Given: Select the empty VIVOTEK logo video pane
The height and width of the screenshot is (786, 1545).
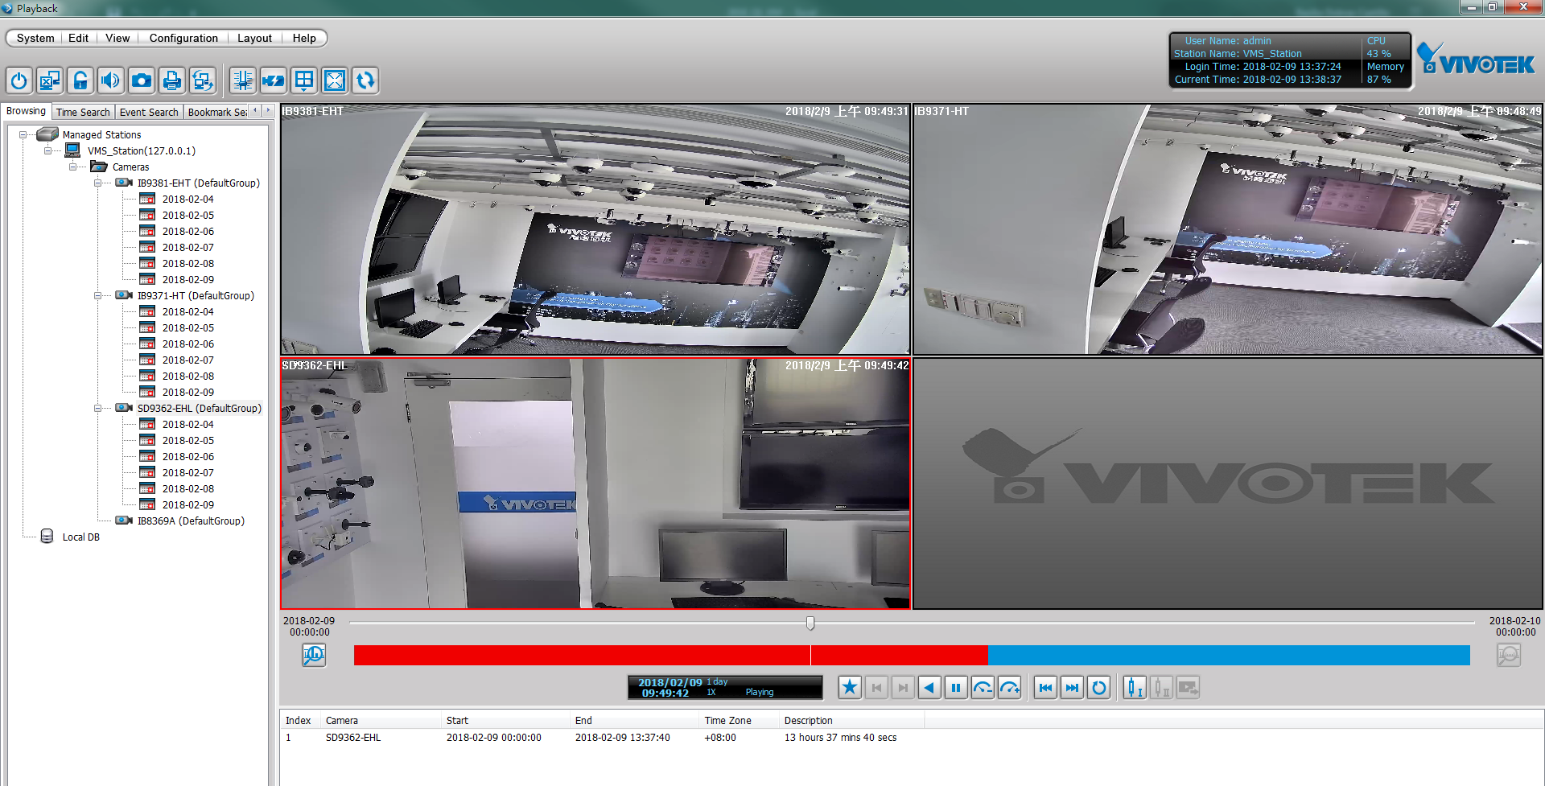Looking at the screenshot, I should click(1228, 484).
